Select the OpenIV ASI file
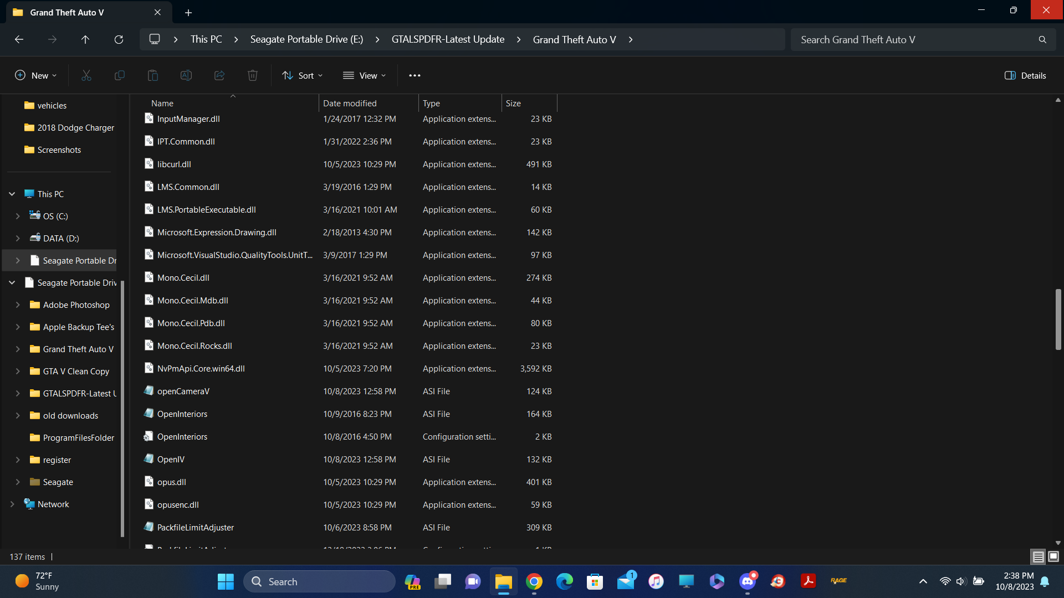1064x598 pixels. (x=171, y=459)
